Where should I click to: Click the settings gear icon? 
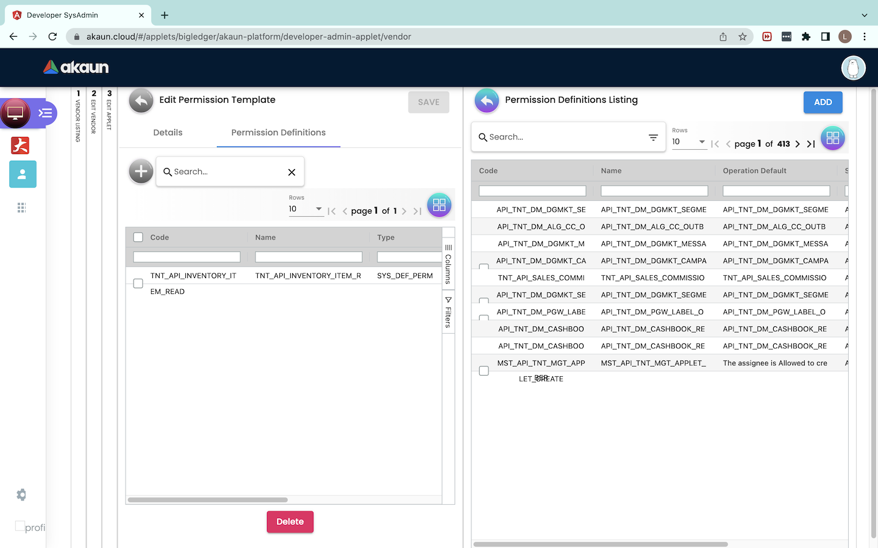21,494
